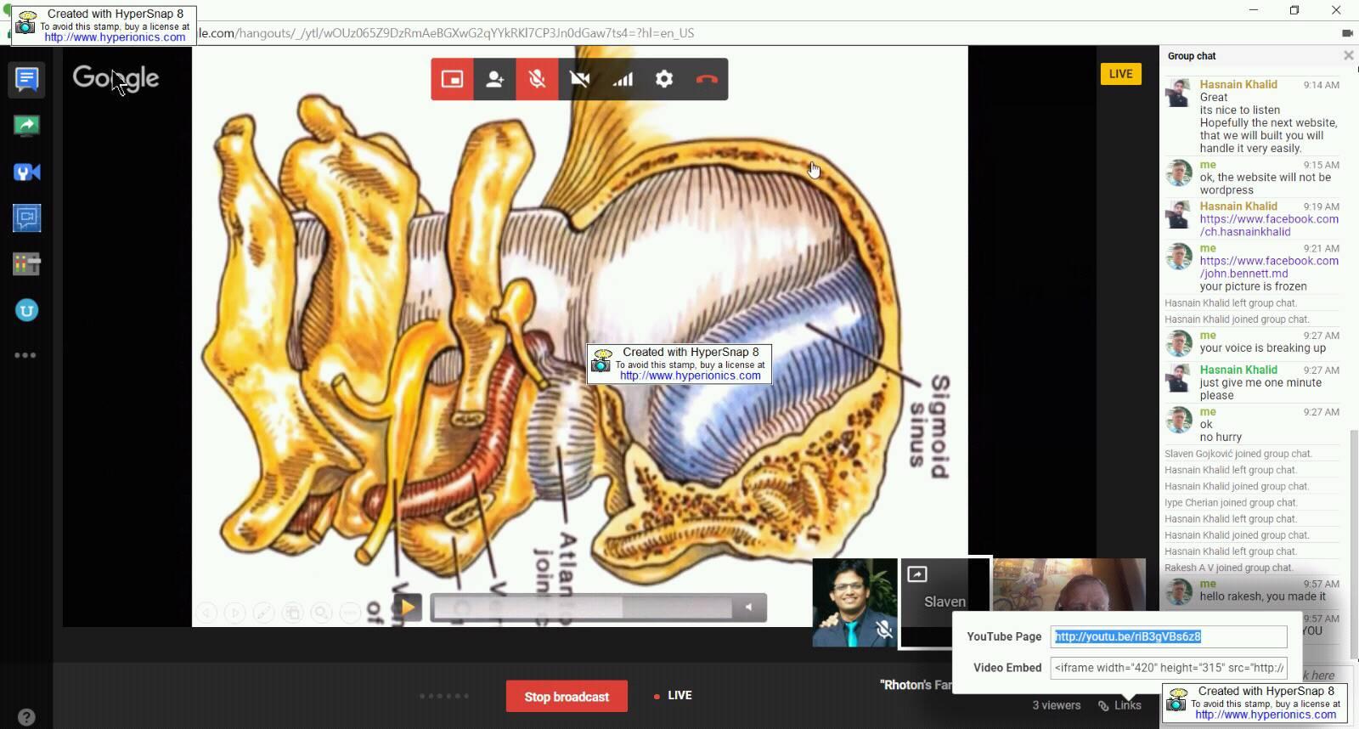The height and width of the screenshot is (729, 1359).
Task: Invite people with the add-person icon
Action: [x=494, y=79]
